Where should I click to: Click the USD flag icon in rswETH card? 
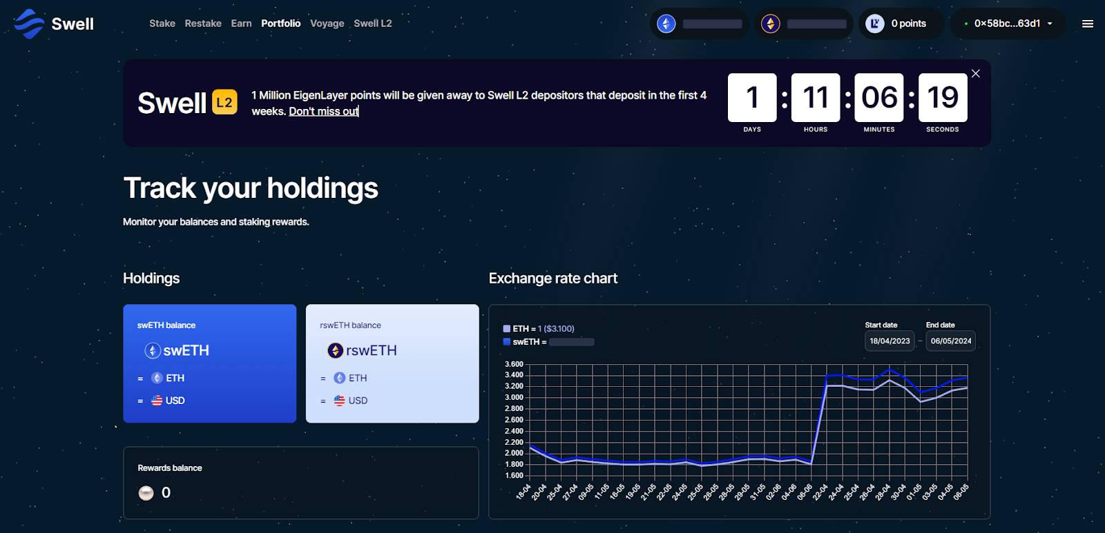coord(339,400)
